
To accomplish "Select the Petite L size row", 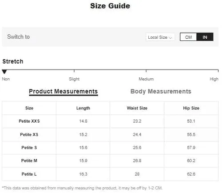I will pos(110,174).
